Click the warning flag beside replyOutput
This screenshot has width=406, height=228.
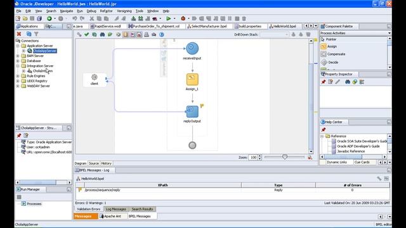tap(202, 106)
